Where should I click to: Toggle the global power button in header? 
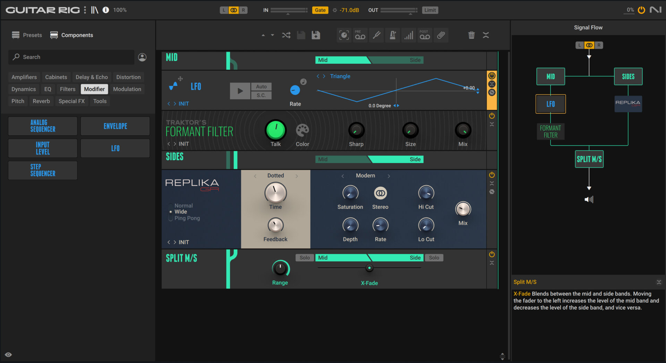641,10
